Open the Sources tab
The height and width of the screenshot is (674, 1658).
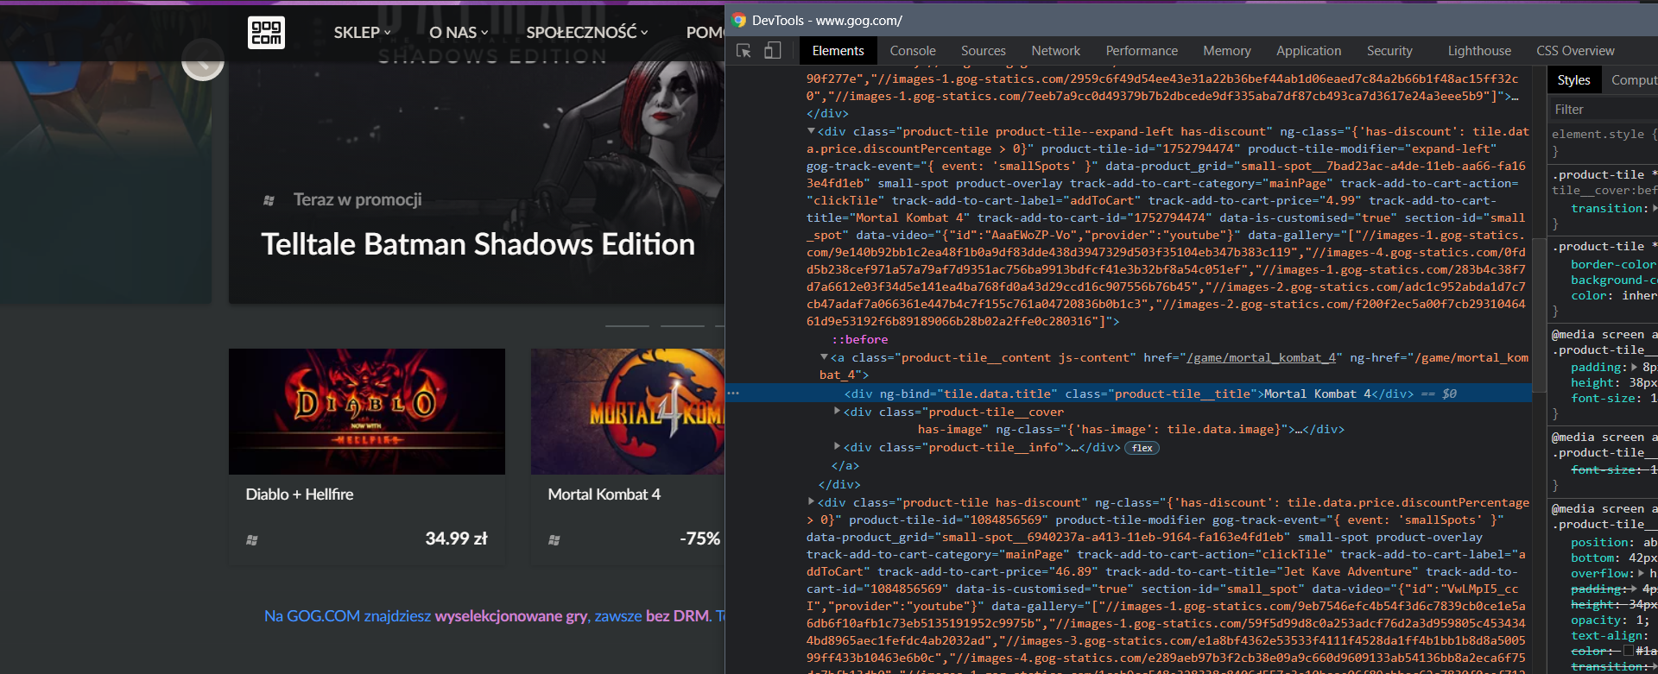983,51
